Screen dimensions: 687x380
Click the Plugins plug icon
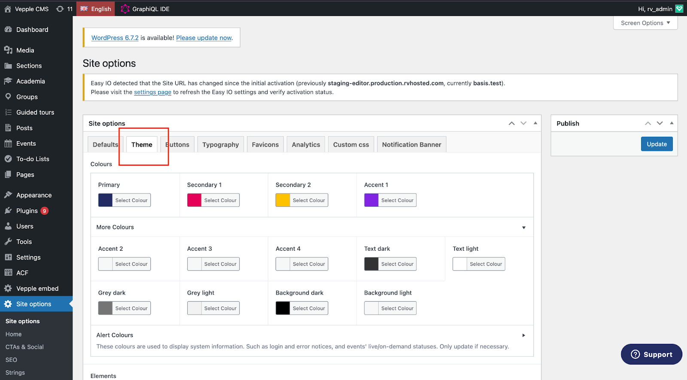coord(8,211)
